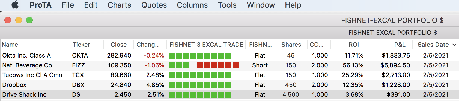Click the FISHNET 3 EXCAL TRADE column header
Image resolution: width=459 pixels, height=101 pixels.
click(x=206, y=45)
